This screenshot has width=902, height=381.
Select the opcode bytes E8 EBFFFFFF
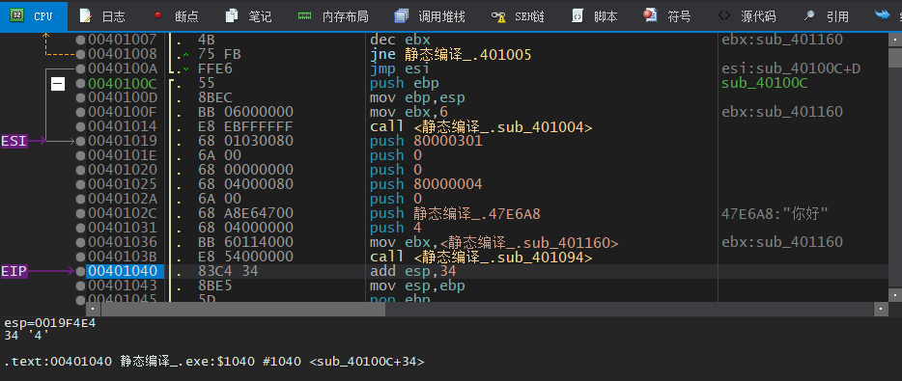(x=245, y=126)
